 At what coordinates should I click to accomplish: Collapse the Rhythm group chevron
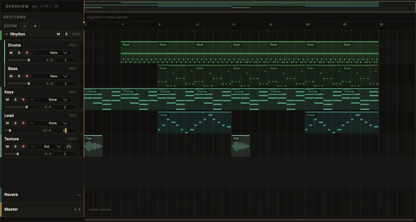(7, 34)
